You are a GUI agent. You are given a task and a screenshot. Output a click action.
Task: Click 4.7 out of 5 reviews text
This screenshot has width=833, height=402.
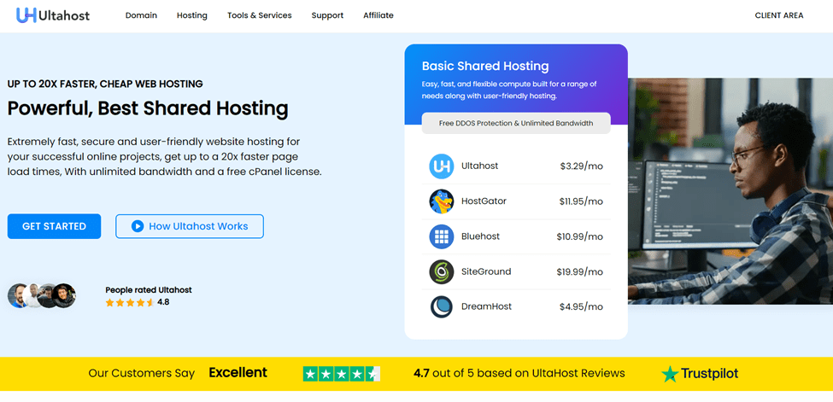[519, 373]
